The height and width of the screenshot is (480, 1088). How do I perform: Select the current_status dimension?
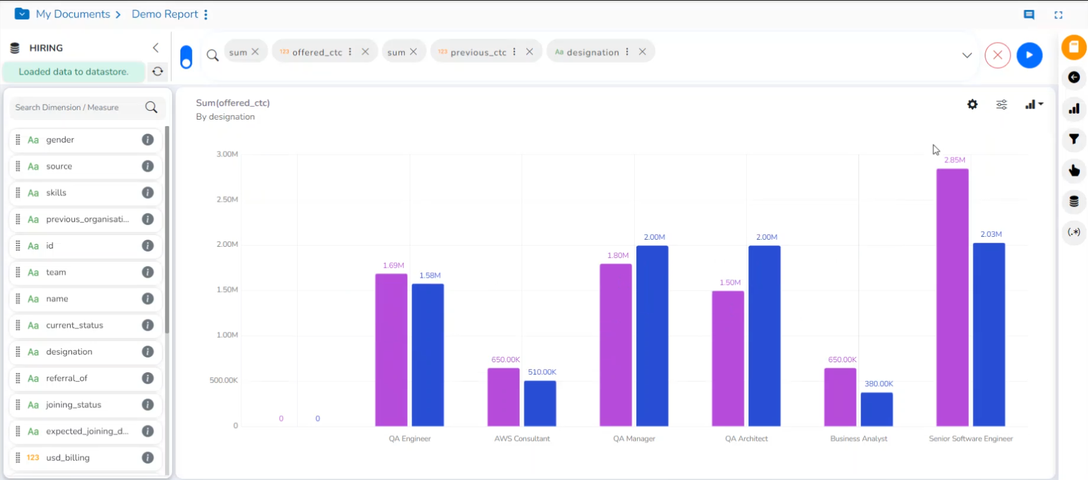(x=86, y=325)
